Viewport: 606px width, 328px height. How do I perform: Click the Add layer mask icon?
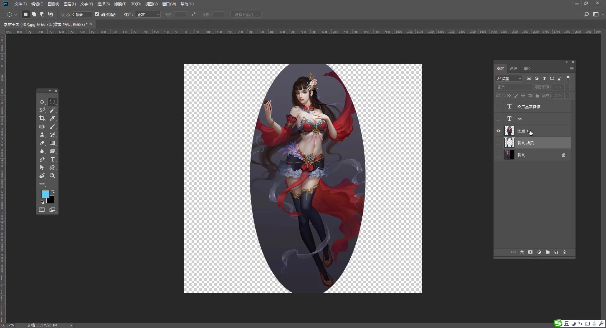[x=530, y=252]
